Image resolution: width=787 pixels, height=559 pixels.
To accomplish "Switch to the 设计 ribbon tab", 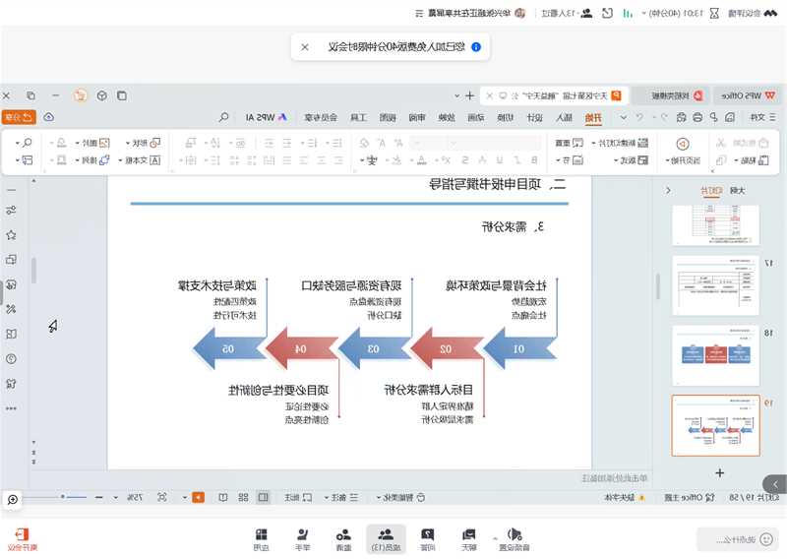I will point(534,117).
